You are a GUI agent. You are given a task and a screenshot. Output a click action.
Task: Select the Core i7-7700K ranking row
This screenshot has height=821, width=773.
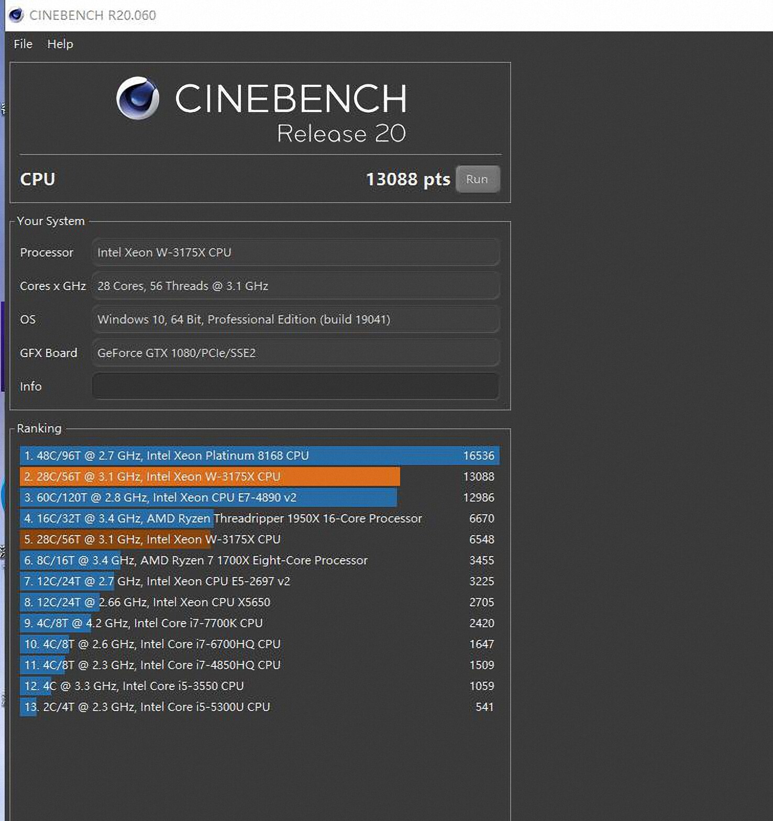[260, 623]
